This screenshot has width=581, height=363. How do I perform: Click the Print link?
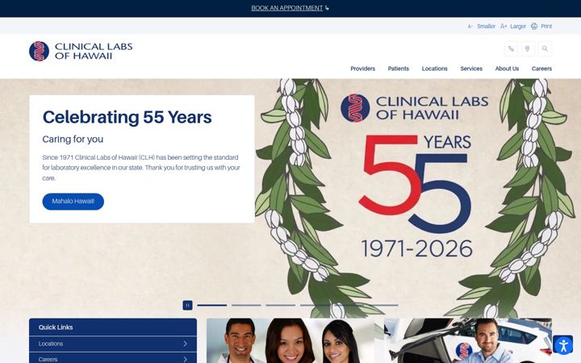(x=546, y=27)
